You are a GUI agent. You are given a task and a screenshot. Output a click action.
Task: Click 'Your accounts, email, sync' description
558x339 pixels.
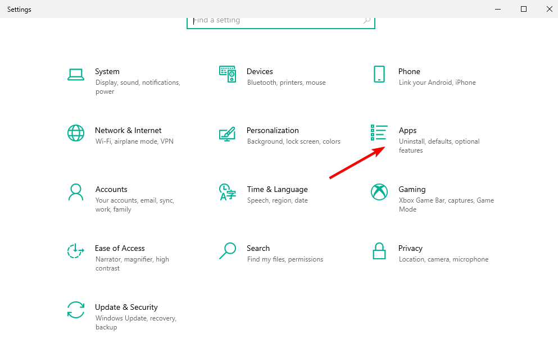tap(134, 205)
